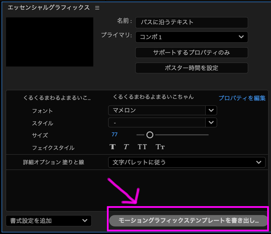Click the サポートするプロパティのみ button
The height and width of the screenshot is (234, 271).
[x=191, y=53]
